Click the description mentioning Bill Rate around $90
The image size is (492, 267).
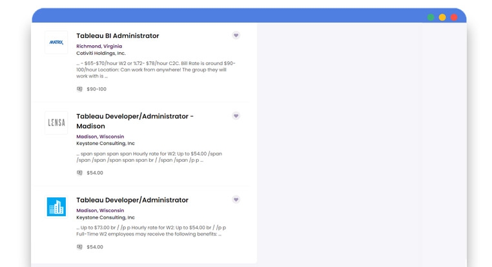click(156, 70)
